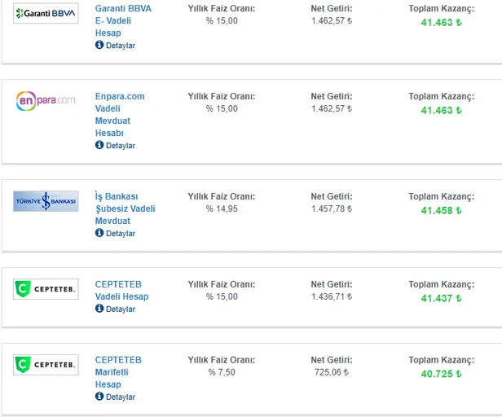Click the CEPTETEB logo in Vadeli Hesap row
The width and height of the screenshot is (502, 417).
[x=46, y=289]
